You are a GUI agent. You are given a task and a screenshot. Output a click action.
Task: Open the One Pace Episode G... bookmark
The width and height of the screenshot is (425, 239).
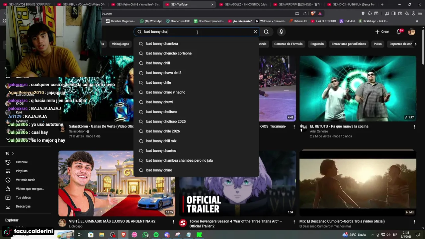coord(209,21)
